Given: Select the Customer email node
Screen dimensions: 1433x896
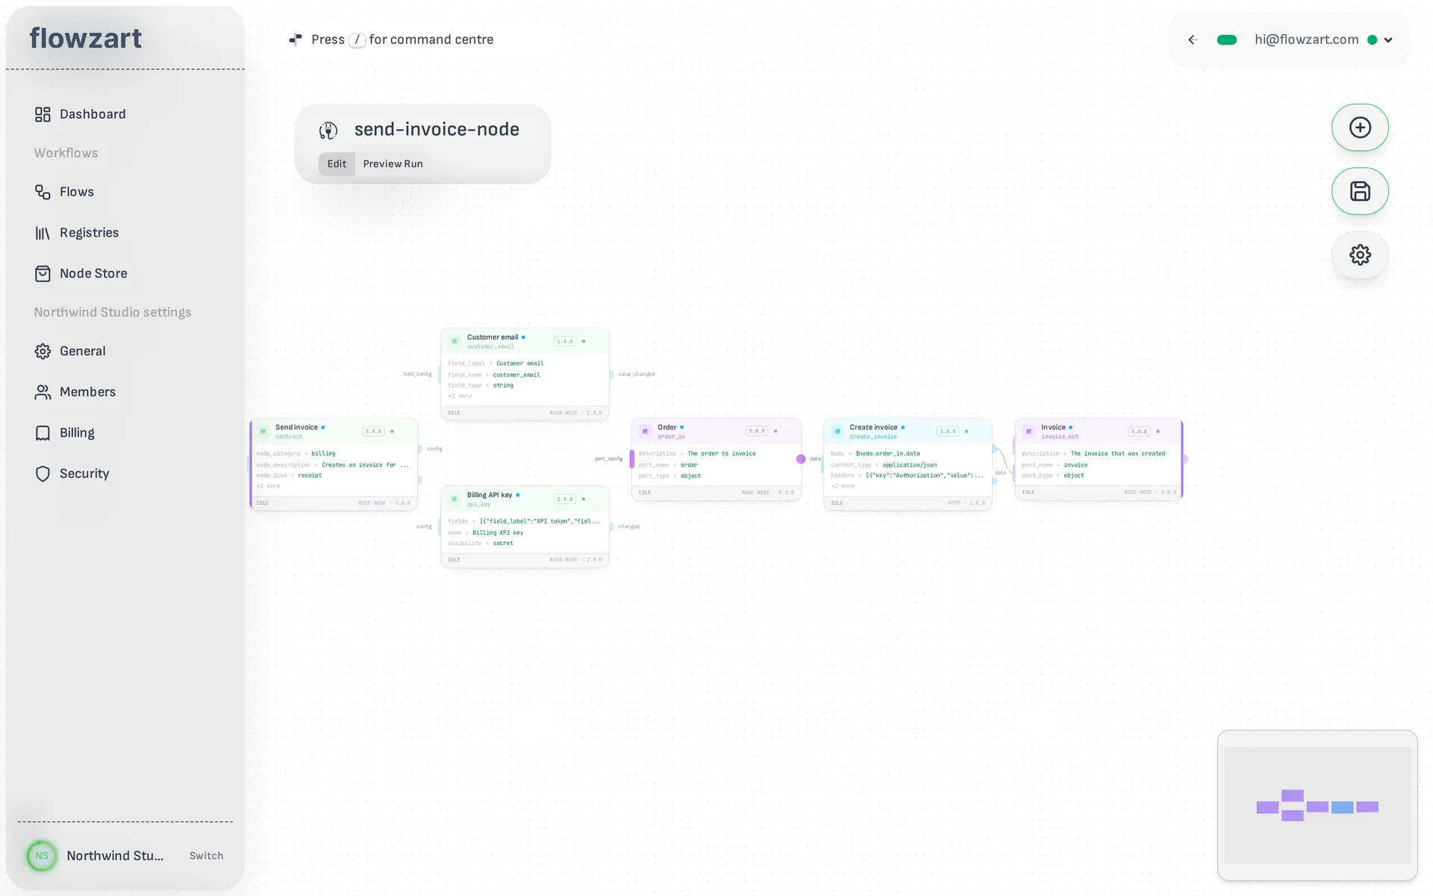Looking at the screenshot, I should 525,374.
